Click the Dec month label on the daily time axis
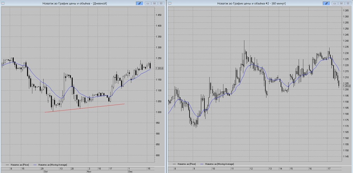The height and width of the screenshot is (173, 353). tap(130, 171)
